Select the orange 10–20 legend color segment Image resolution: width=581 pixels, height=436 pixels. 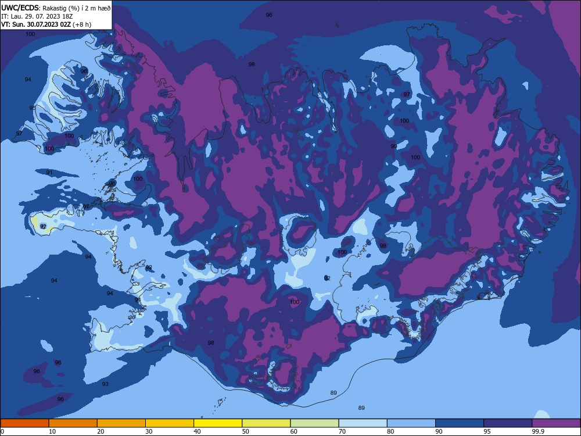coord(73,423)
